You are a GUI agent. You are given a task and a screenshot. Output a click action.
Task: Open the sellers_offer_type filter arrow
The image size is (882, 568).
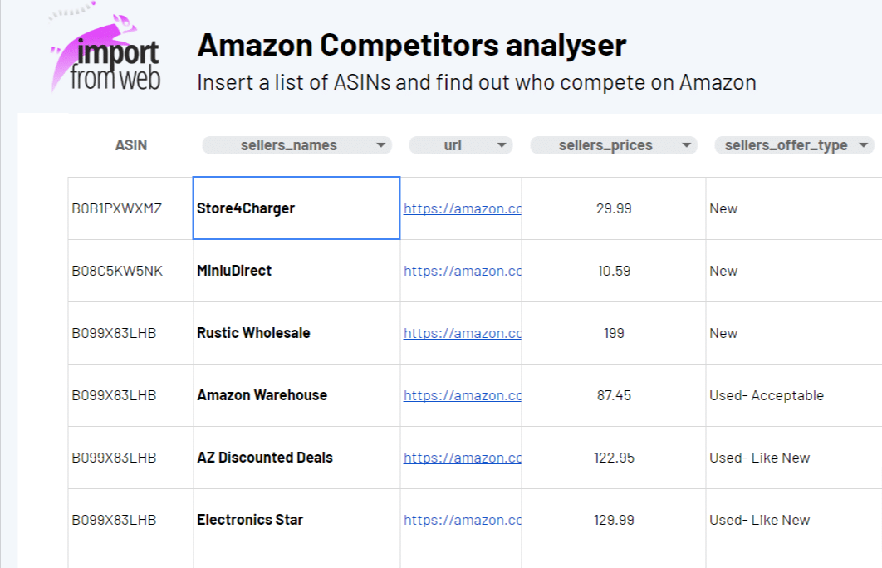[864, 145]
